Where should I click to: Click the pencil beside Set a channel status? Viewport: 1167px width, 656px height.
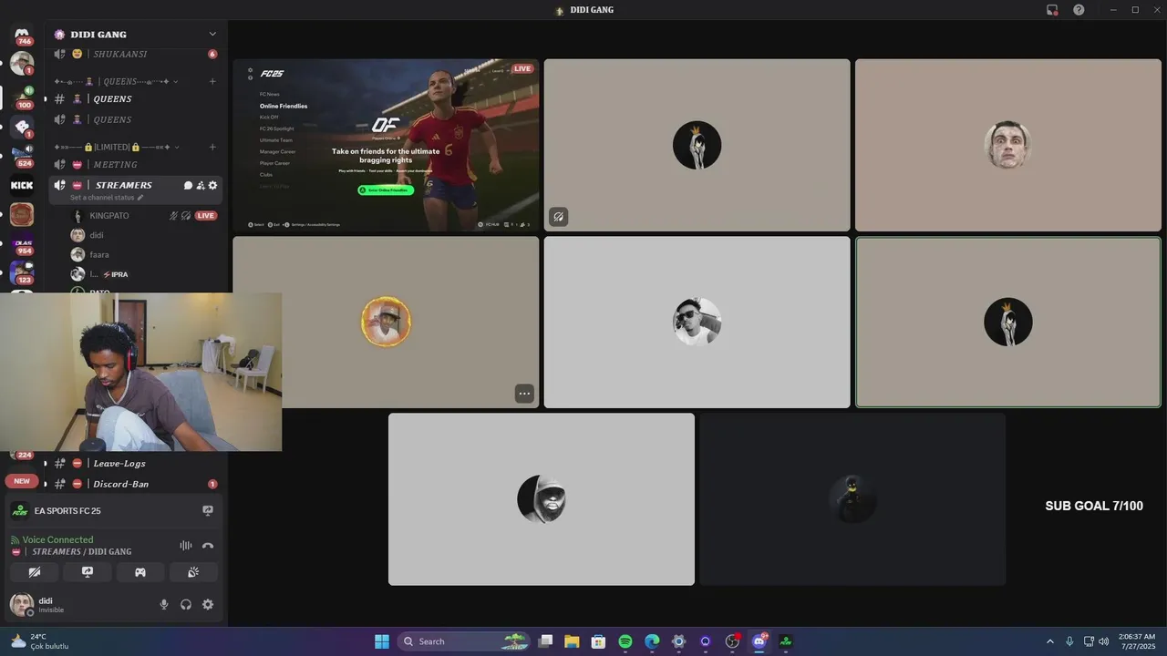tap(140, 198)
